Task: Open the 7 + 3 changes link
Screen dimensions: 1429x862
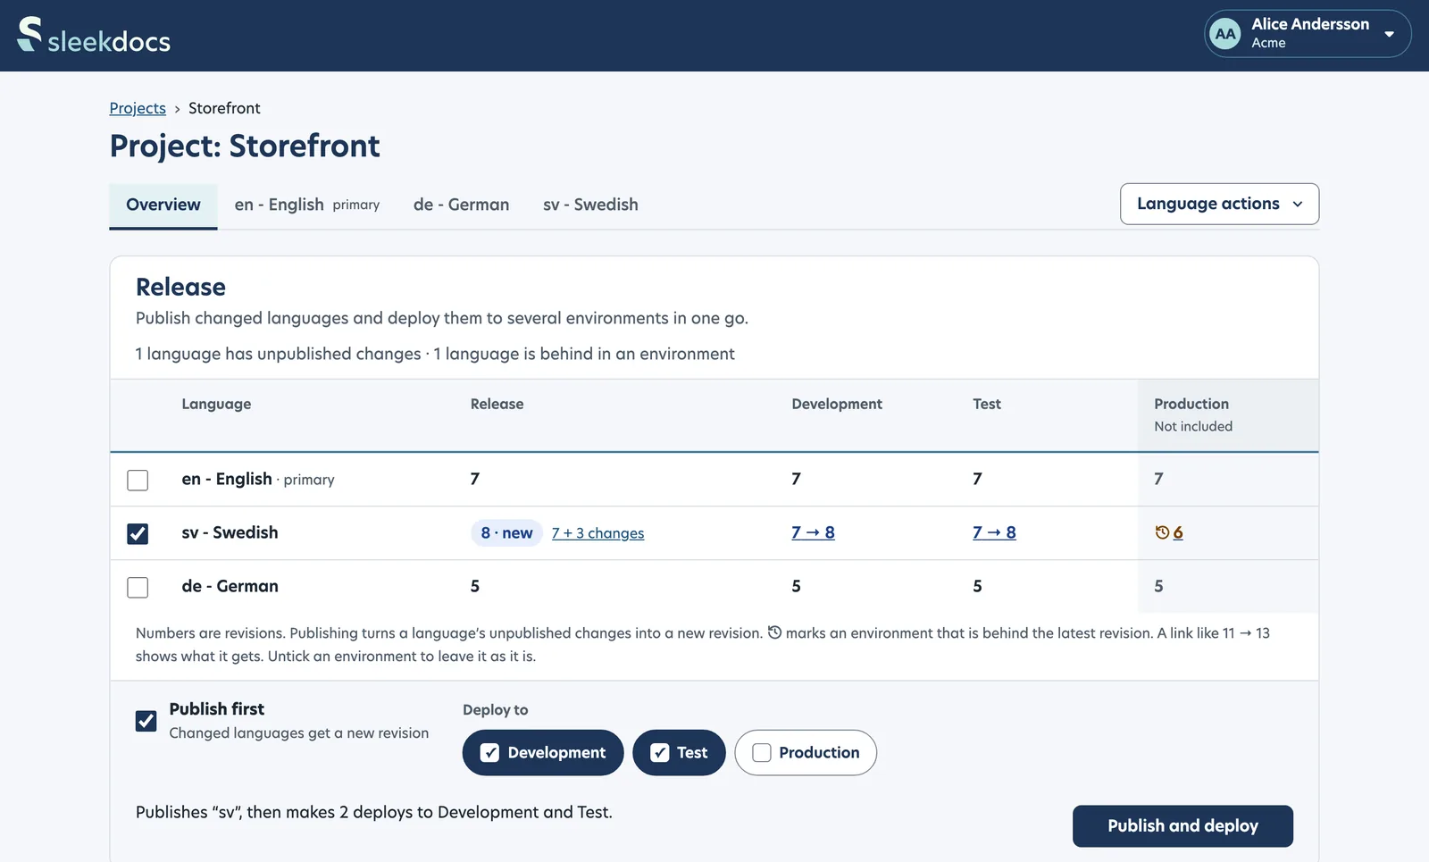Action: pyautogui.click(x=598, y=533)
